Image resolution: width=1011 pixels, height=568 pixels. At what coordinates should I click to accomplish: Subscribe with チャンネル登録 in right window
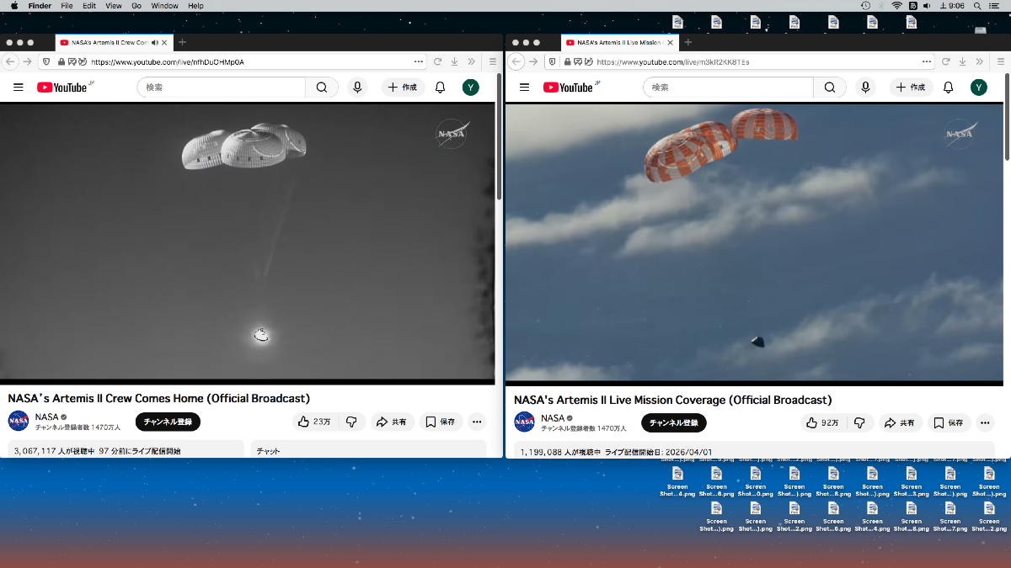tap(674, 422)
